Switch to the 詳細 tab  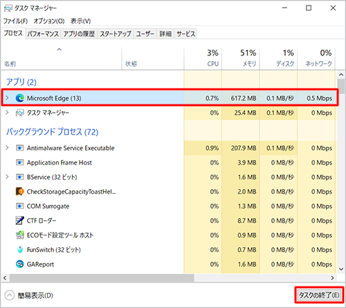tap(165, 34)
